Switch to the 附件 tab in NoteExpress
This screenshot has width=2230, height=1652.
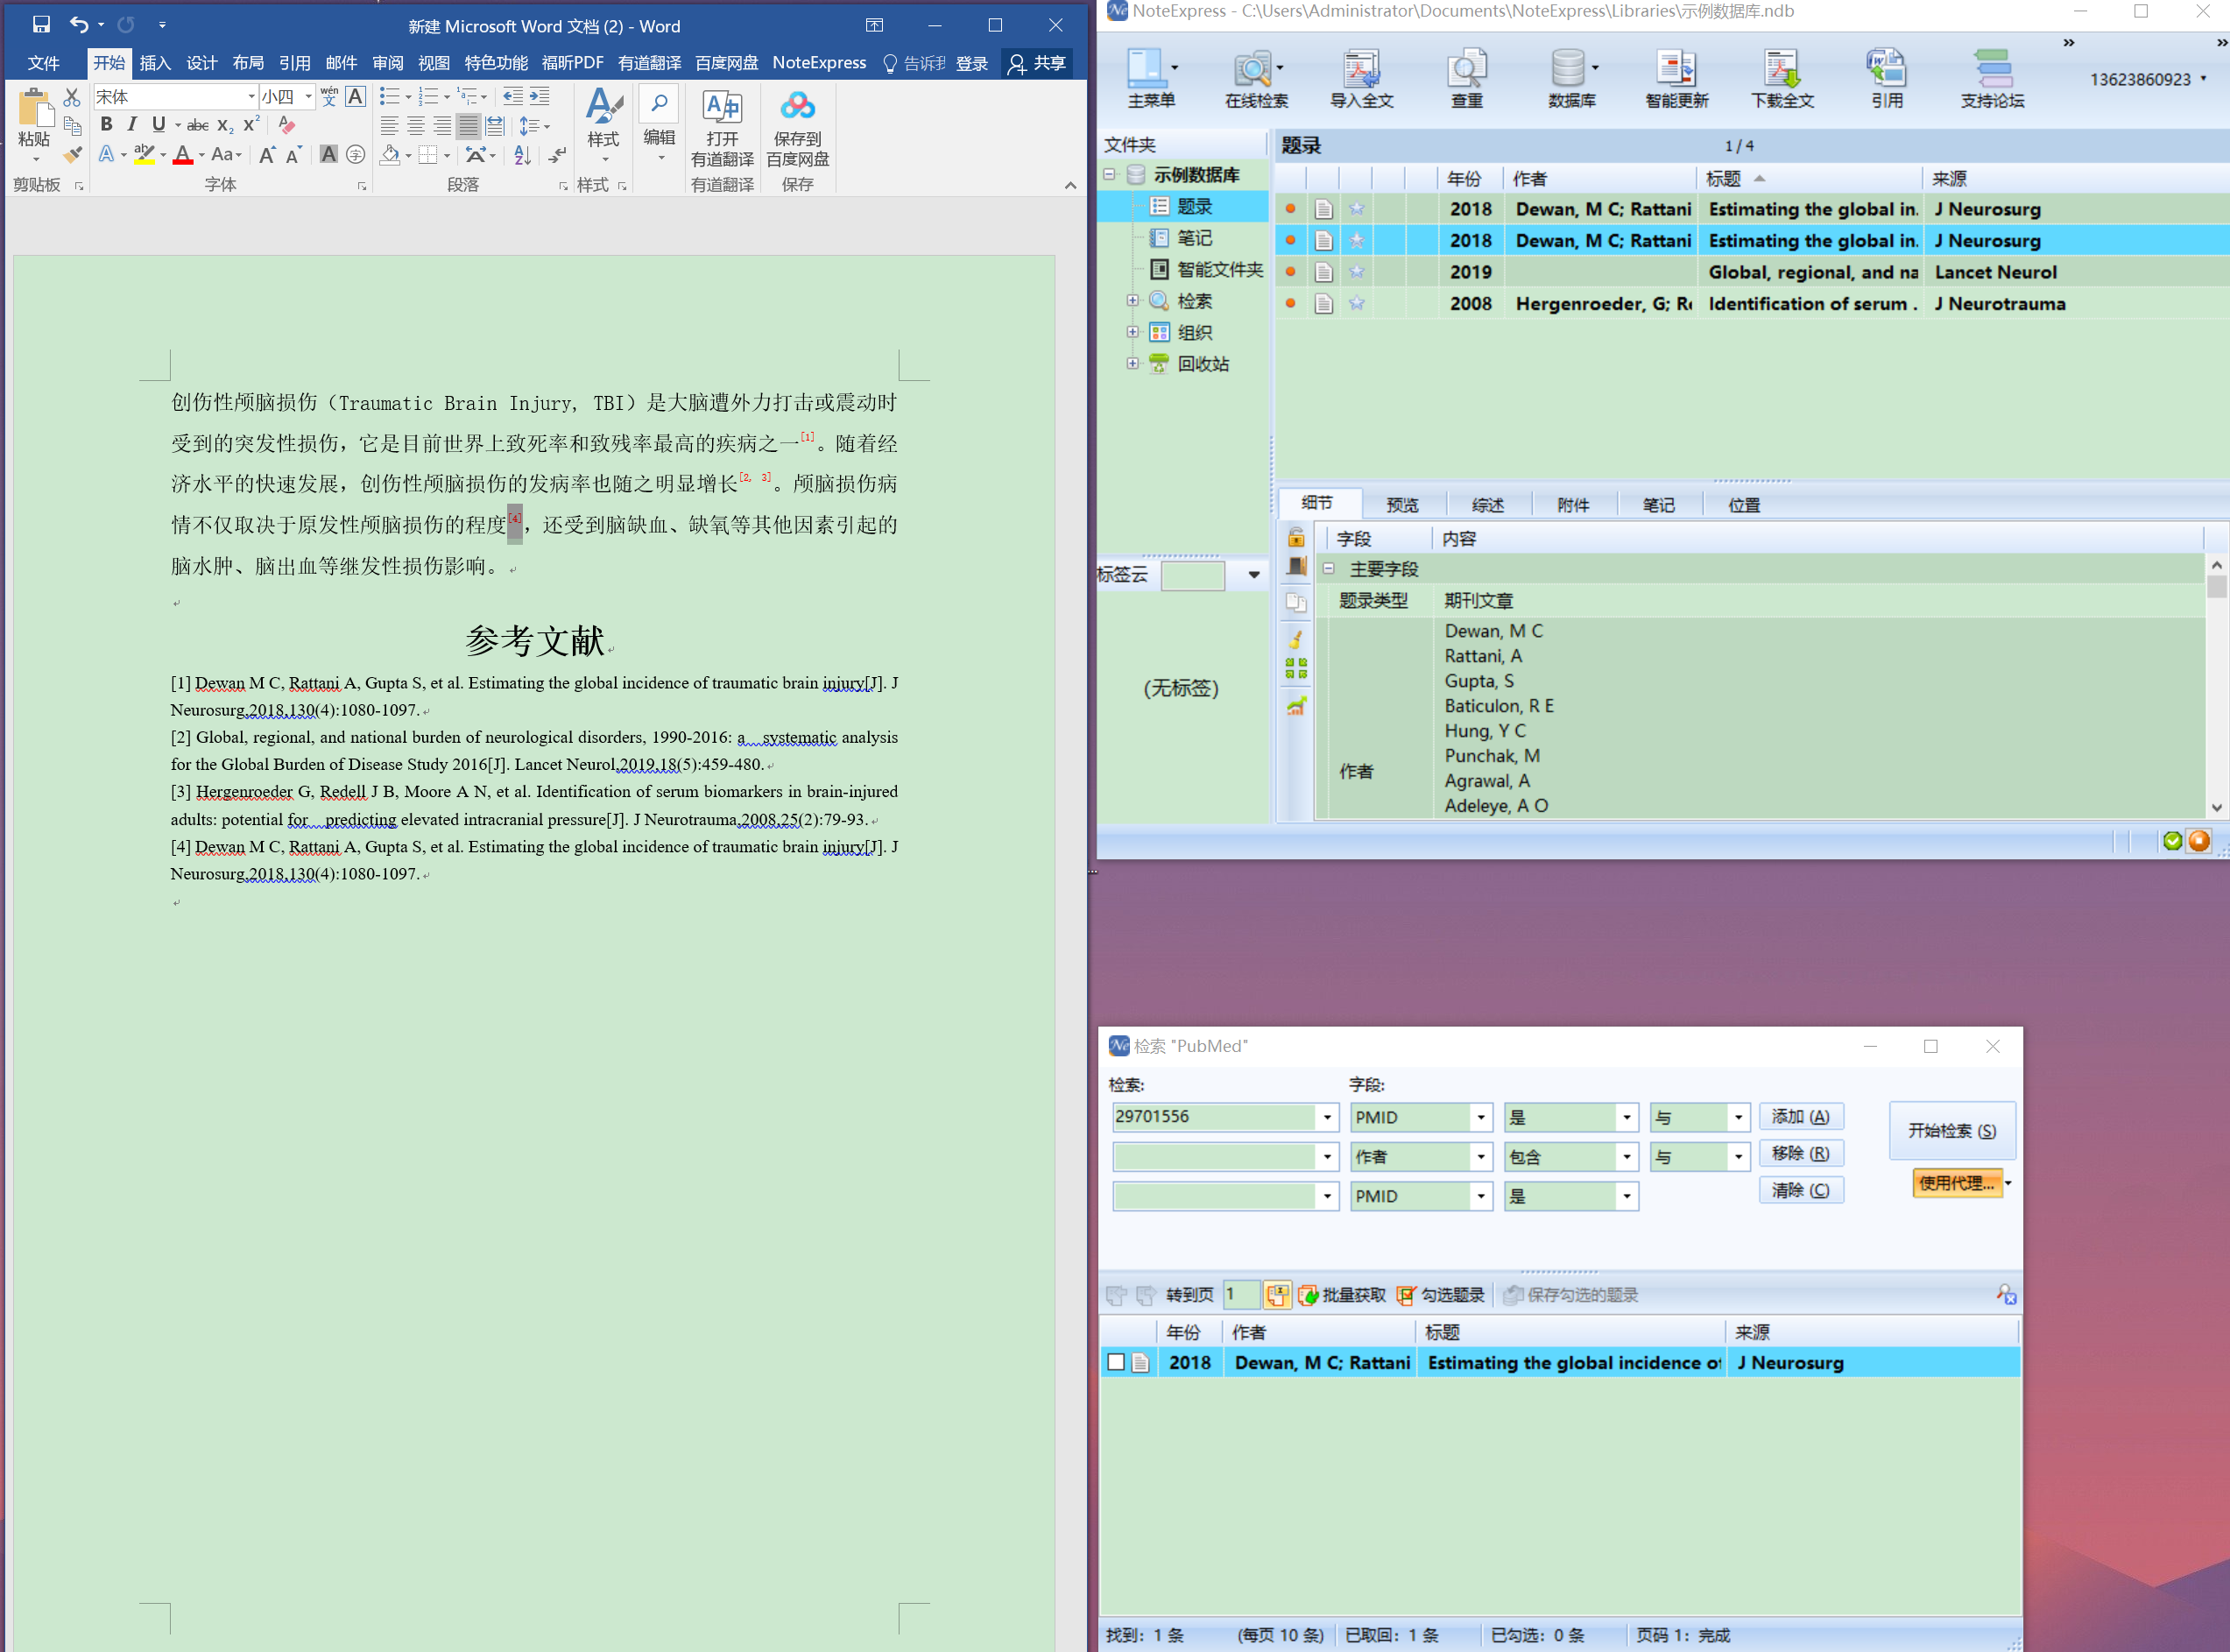1572,505
